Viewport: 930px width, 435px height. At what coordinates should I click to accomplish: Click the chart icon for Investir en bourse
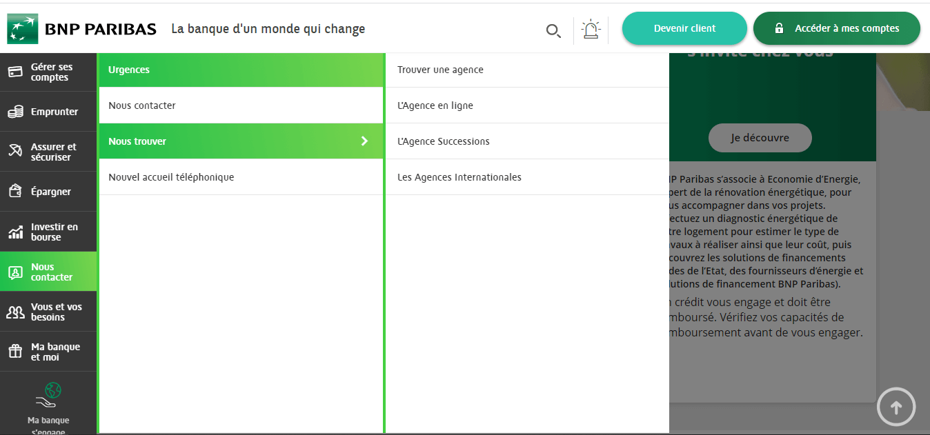click(15, 232)
